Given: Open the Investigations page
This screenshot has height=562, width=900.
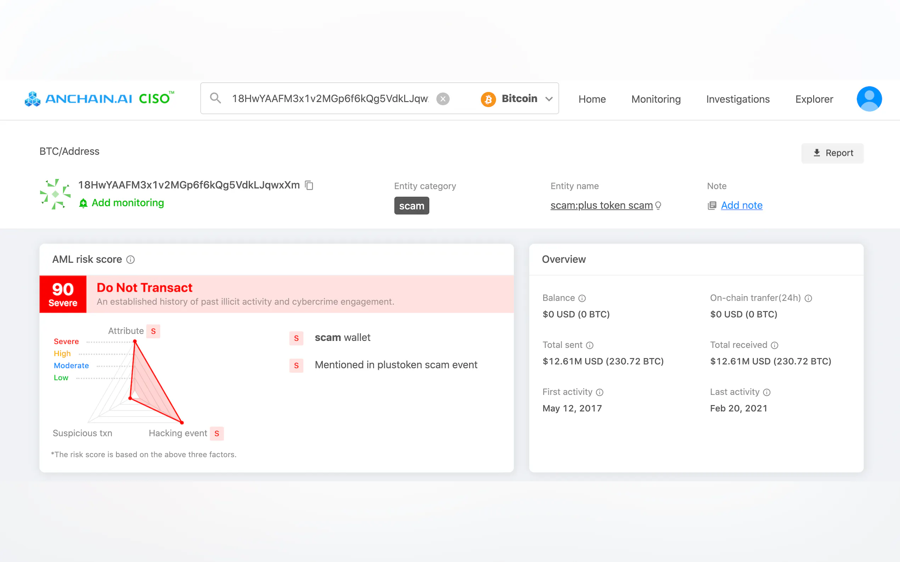Looking at the screenshot, I should (x=738, y=99).
